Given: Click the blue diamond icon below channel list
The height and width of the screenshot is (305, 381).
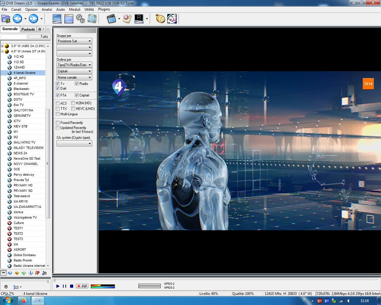Looking at the screenshot, I should (10, 273).
